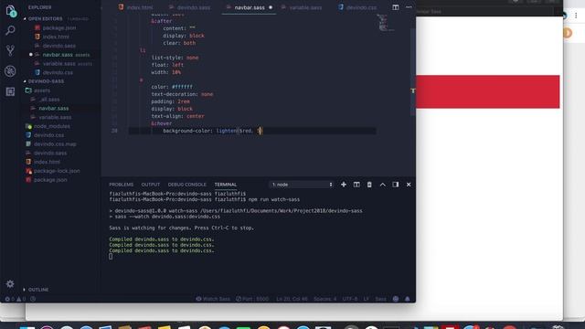Open devindo.css.map file
Viewport: 585px width, 329px height.
click(x=55, y=144)
